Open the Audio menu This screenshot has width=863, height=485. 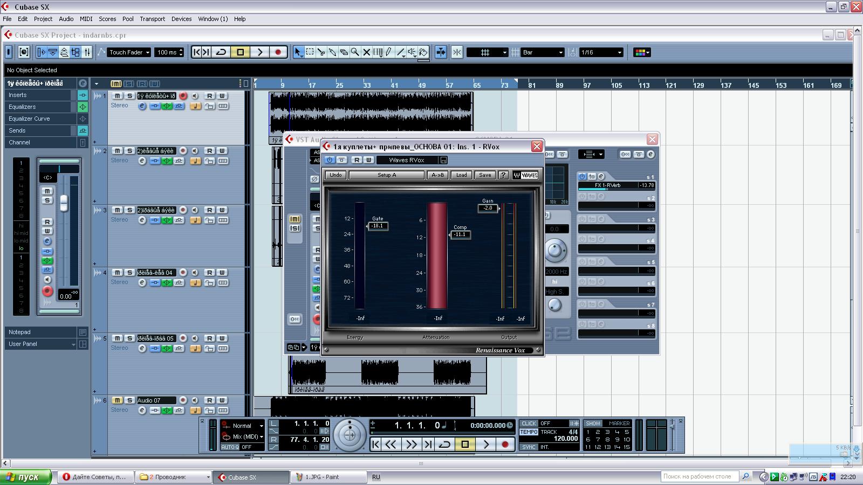coord(66,19)
